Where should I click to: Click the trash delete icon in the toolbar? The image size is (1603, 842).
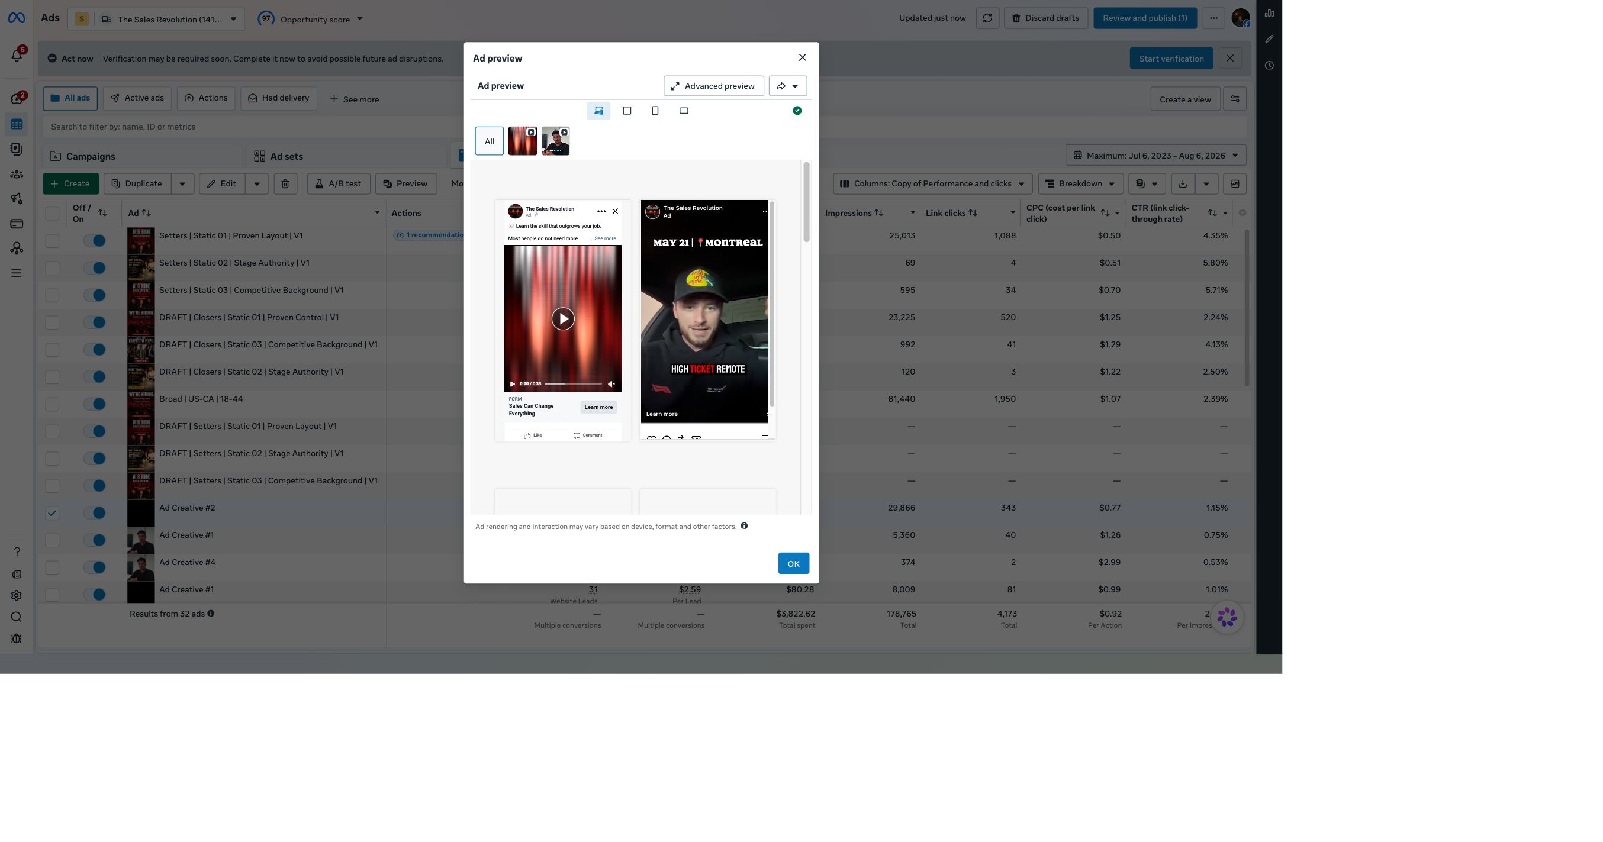(x=285, y=183)
